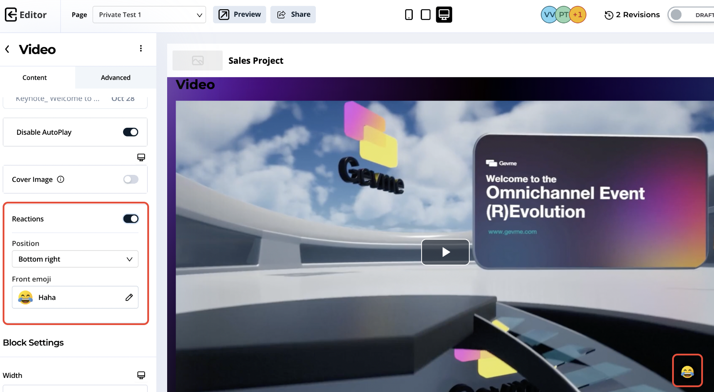This screenshot has height=392, width=714.
Task: Click the logo image placeholder
Action: tap(198, 60)
